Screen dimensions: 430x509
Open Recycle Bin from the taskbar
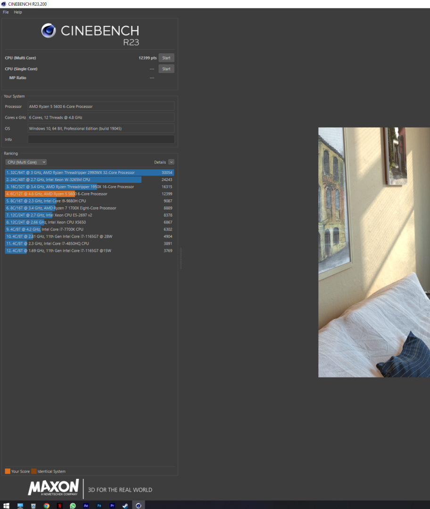pos(33,505)
